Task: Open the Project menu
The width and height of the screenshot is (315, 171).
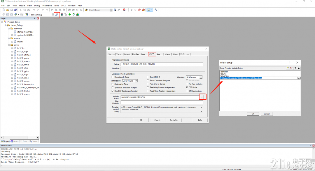Action: 22,6
